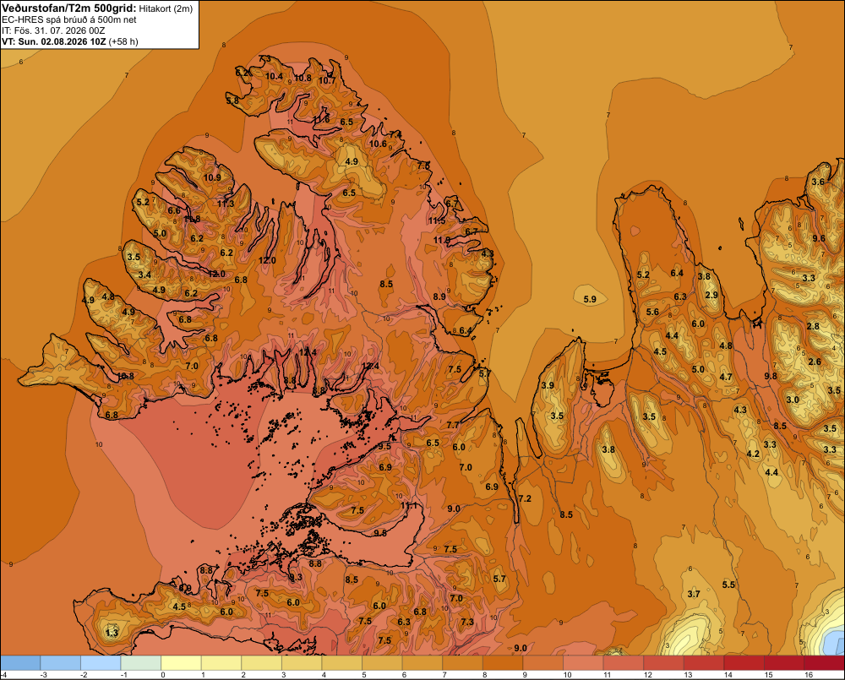Click the temperature value '9.6' on the map

pos(819,238)
